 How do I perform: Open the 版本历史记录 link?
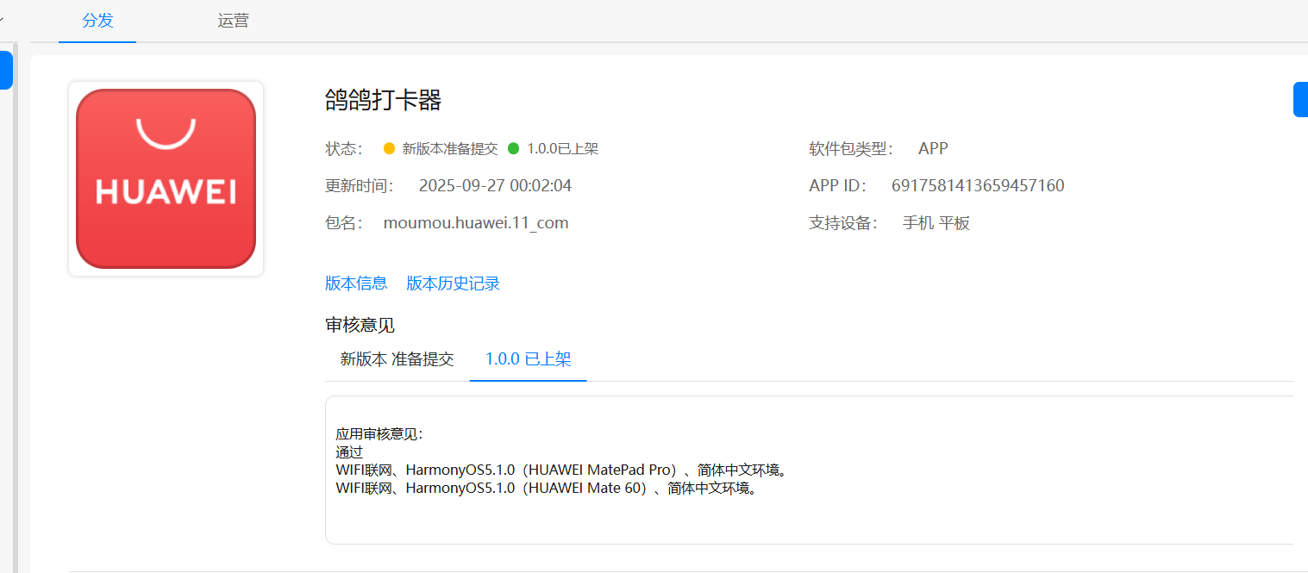(453, 283)
